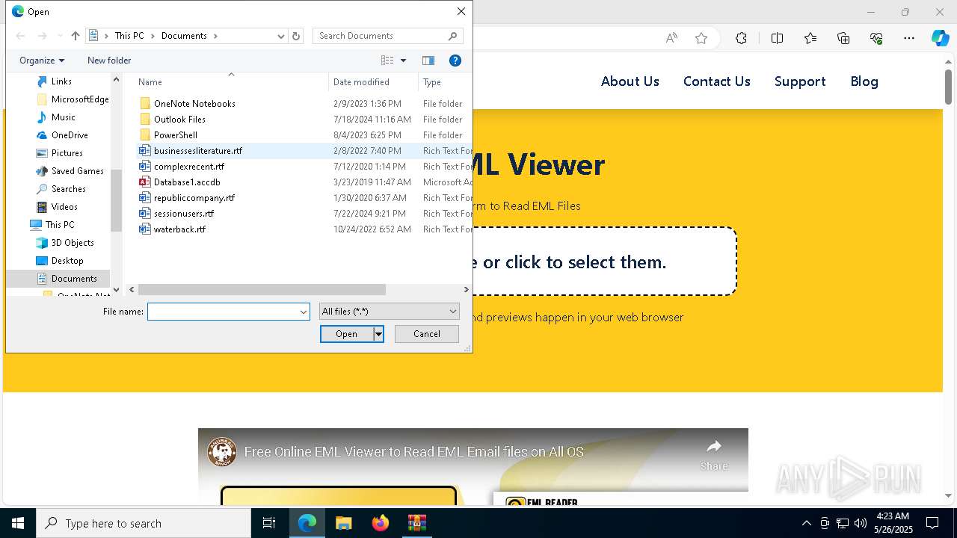Expand breadcrumb arrow after Documents
The image size is (957, 538).
coord(215,36)
